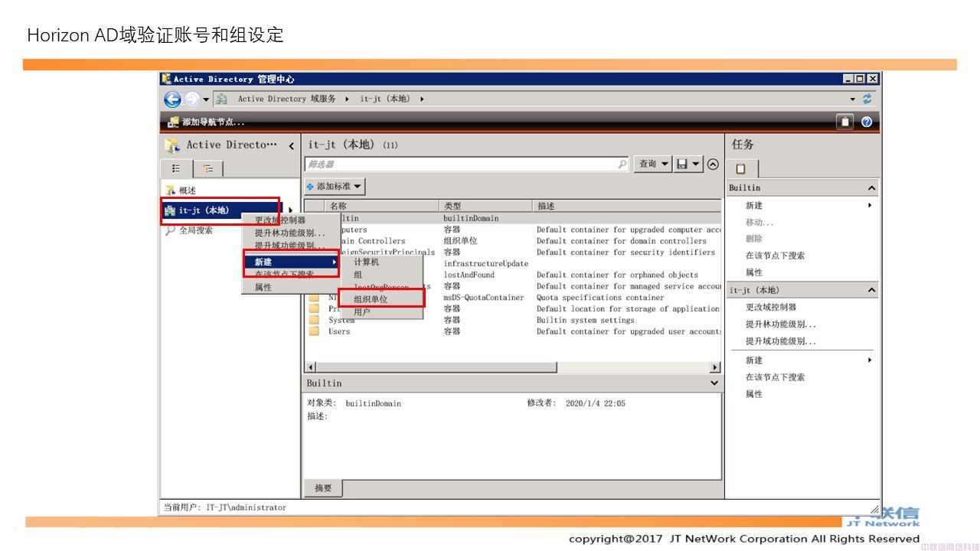Select the lostAndFound row
The image size is (980, 551).
[512, 275]
